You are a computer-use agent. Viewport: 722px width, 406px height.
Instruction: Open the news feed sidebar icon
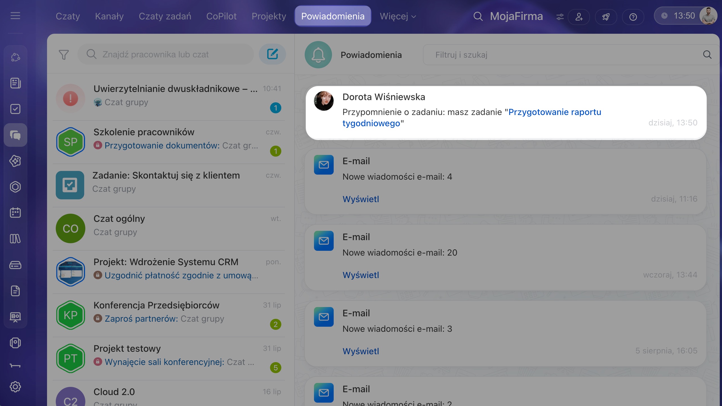[15, 83]
